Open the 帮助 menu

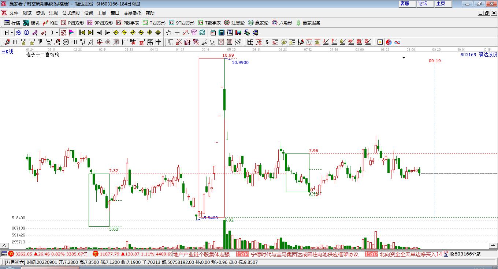150,13
